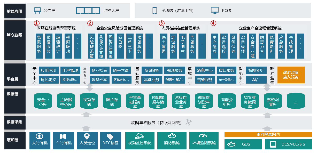The height and width of the screenshot is (153, 317).
Task: Click the orange 政府监管接入服务 block
Action: pos(291,75)
